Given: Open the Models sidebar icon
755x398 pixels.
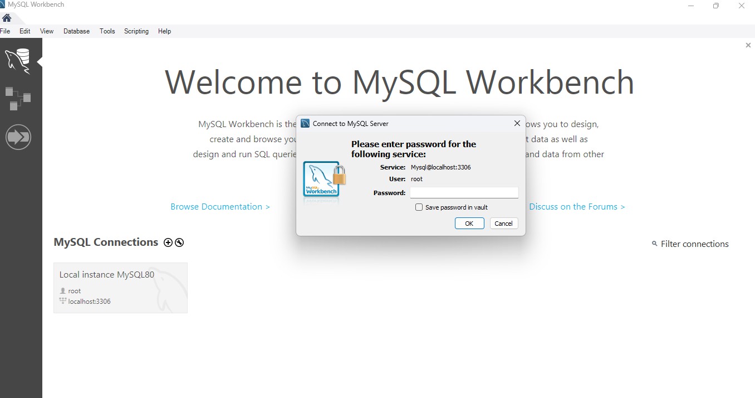Looking at the screenshot, I should (x=18, y=98).
